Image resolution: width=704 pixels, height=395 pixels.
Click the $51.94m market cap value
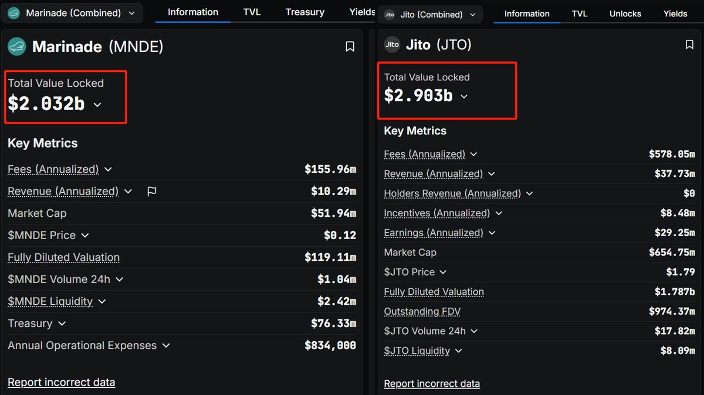tap(333, 213)
